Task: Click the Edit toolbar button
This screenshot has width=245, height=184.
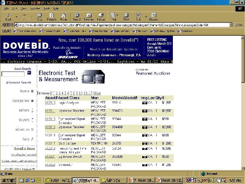Action: [138, 17]
